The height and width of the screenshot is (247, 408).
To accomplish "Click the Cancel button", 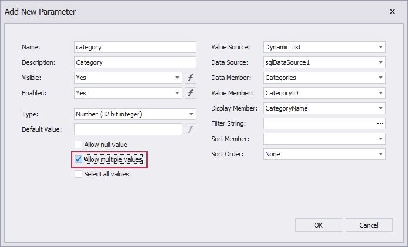I will [x=369, y=225].
